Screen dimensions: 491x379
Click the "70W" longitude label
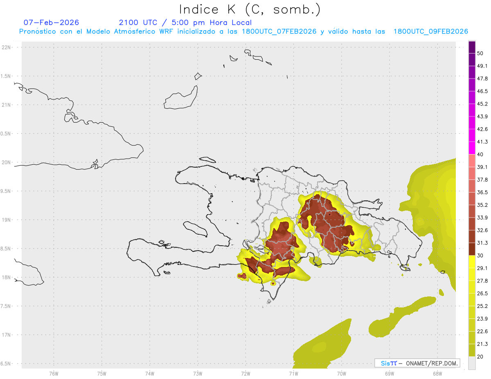341,373
